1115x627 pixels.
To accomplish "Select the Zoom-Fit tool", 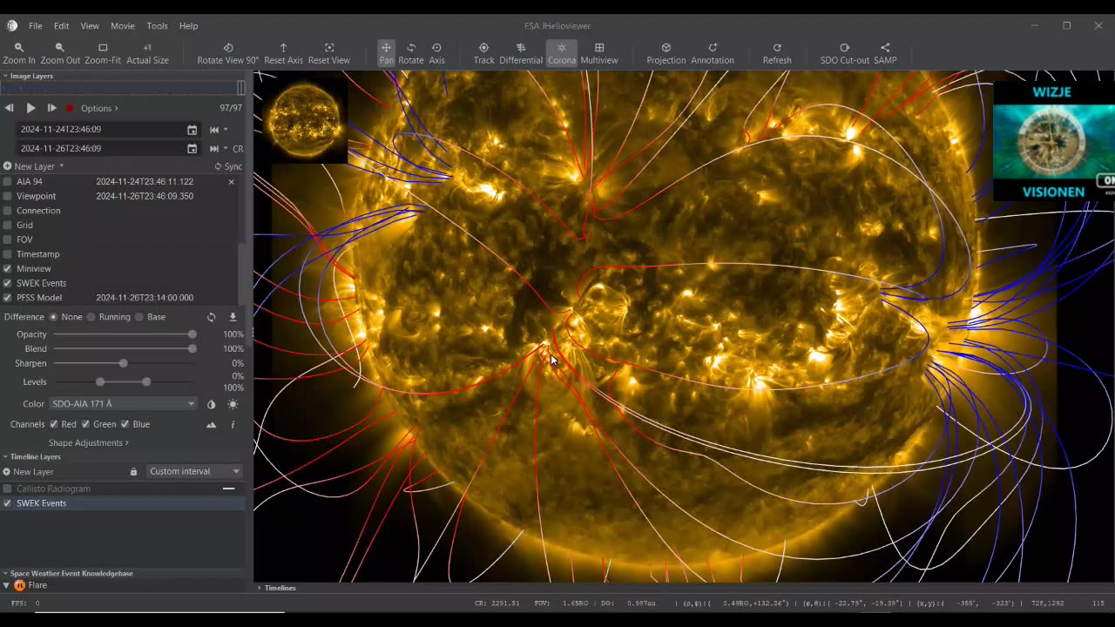I will (x=103, y=53).
